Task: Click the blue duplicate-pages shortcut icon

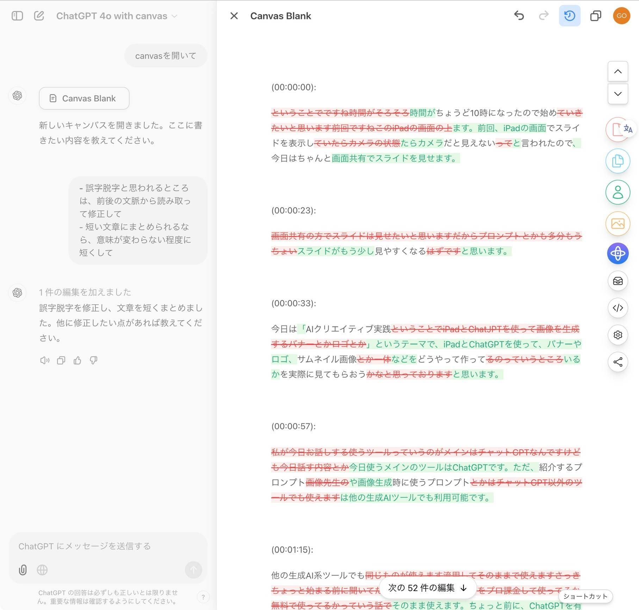Action: [618, 161]
